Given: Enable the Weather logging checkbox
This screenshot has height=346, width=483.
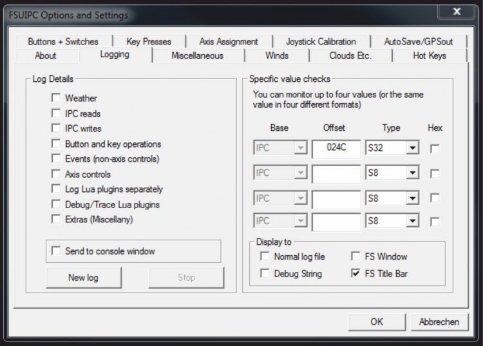Looking at the screenshot, I should (56, 98).
